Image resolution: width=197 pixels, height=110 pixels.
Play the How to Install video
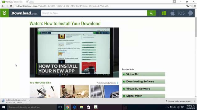[74, 52]
